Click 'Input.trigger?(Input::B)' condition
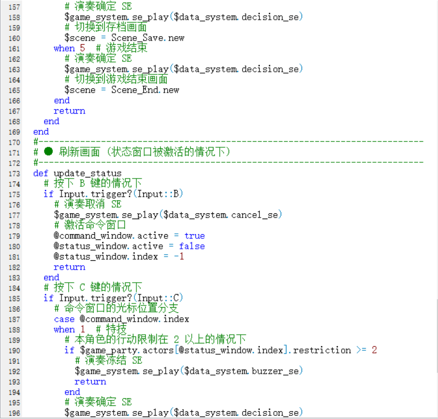 [x=121, y=194]
